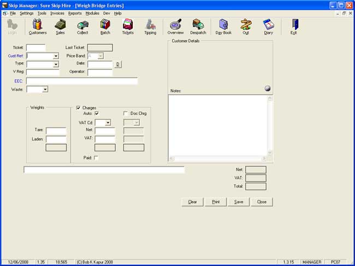
Task: Click the Notes scrollbar down arrow
Action: pyautogui.click(x=269, y=152)
